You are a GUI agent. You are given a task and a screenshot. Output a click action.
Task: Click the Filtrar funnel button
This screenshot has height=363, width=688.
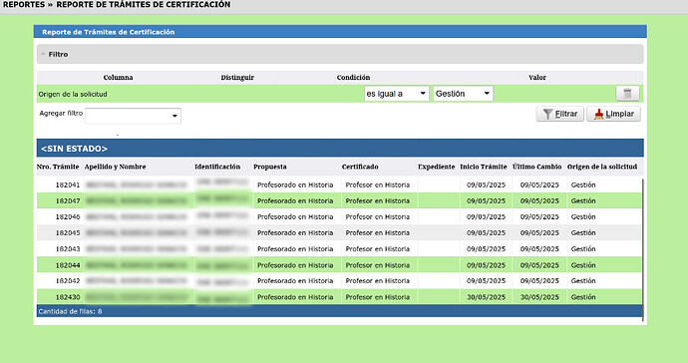560,114
